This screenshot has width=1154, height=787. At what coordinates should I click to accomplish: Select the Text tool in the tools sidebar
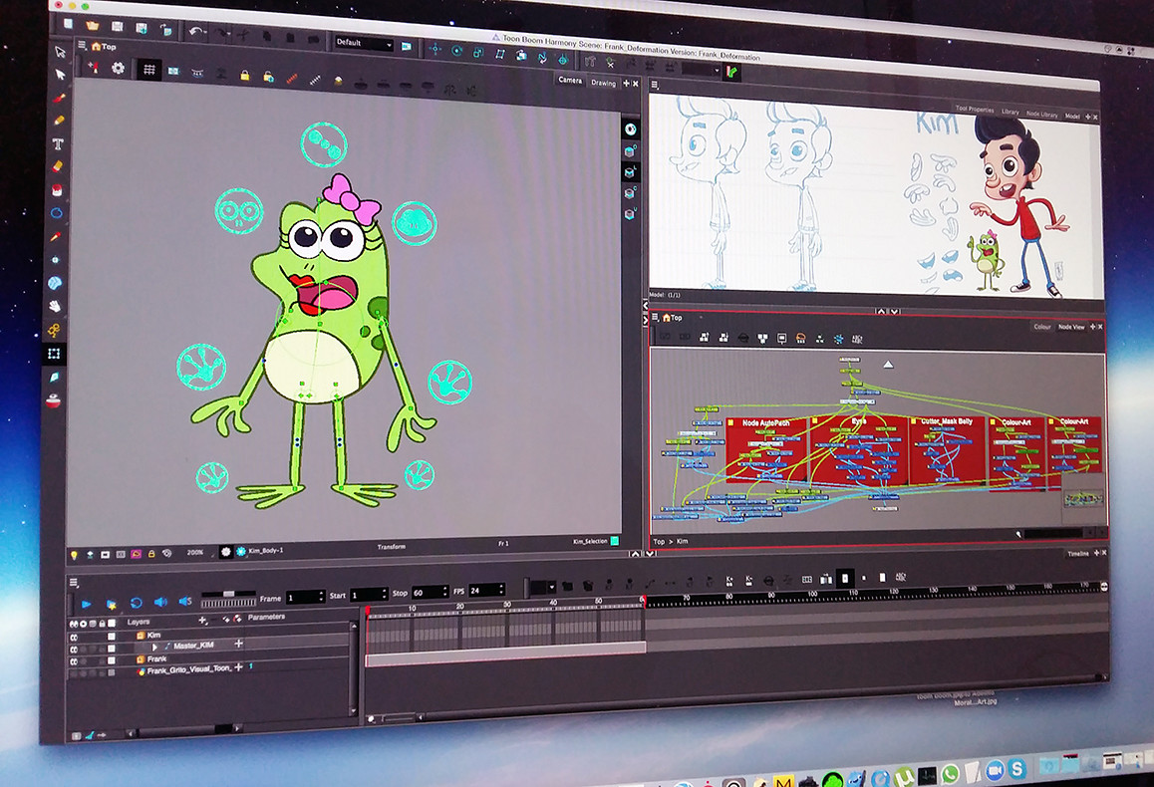[58, 143]
